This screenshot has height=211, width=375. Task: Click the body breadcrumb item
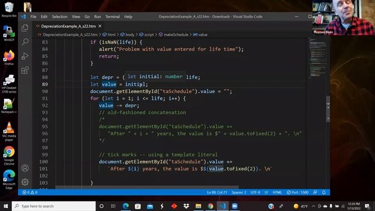pyautogui.click(x=128, y=35)
